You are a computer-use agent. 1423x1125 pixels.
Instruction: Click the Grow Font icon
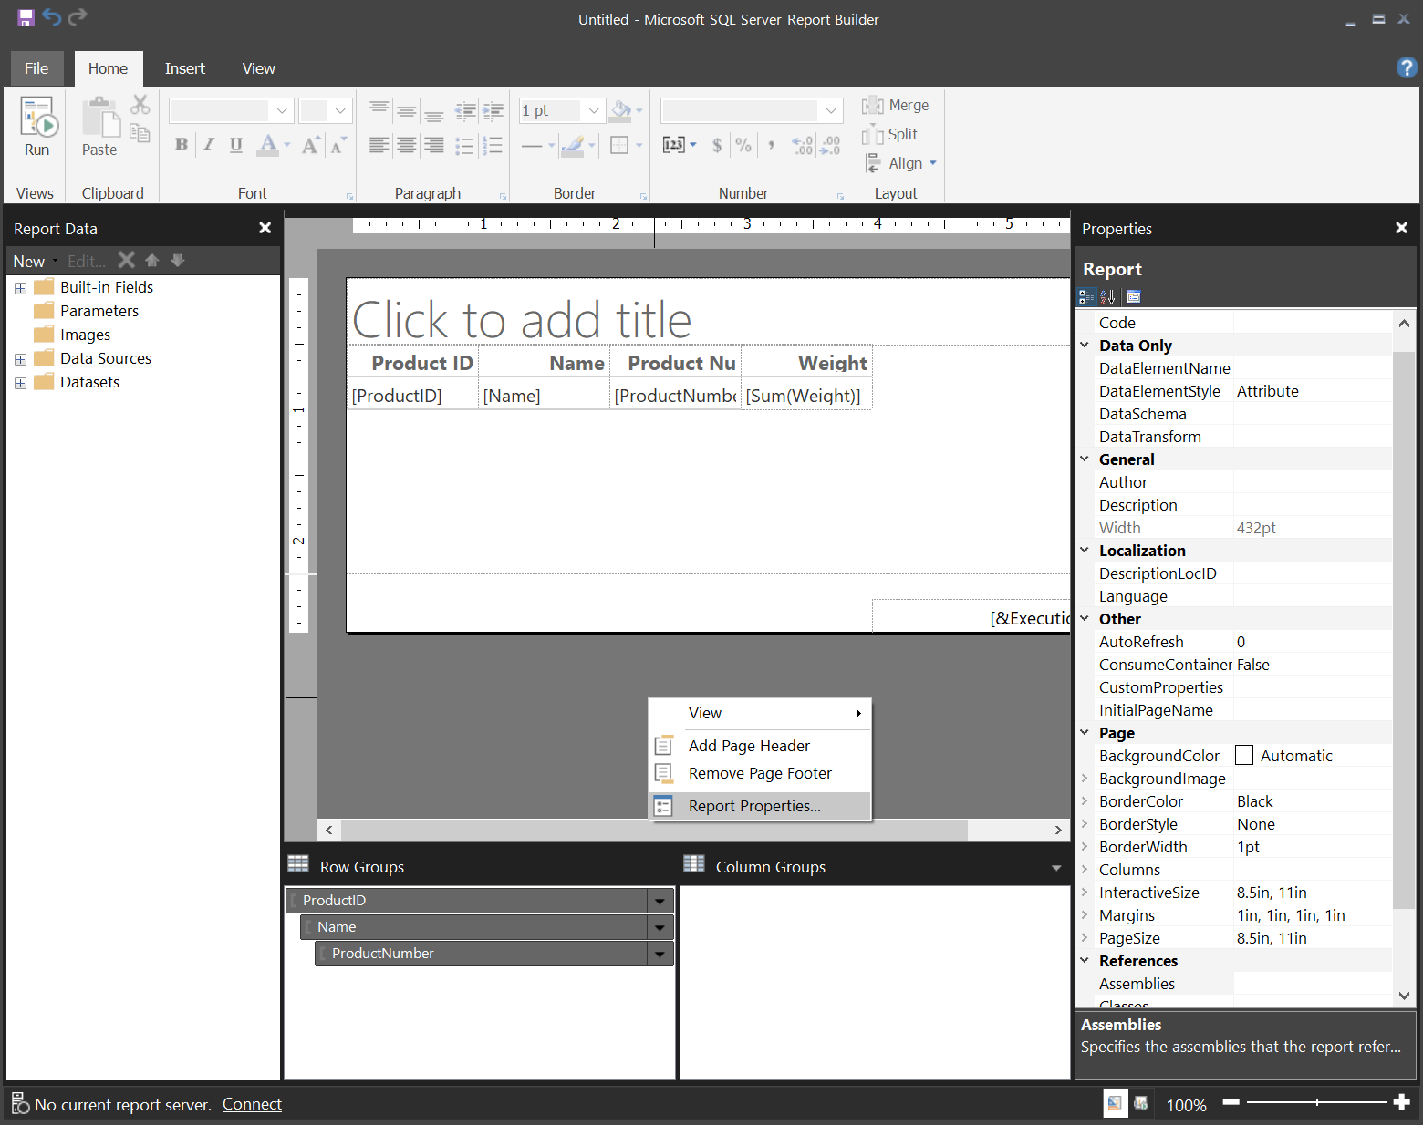click(311, 144)
